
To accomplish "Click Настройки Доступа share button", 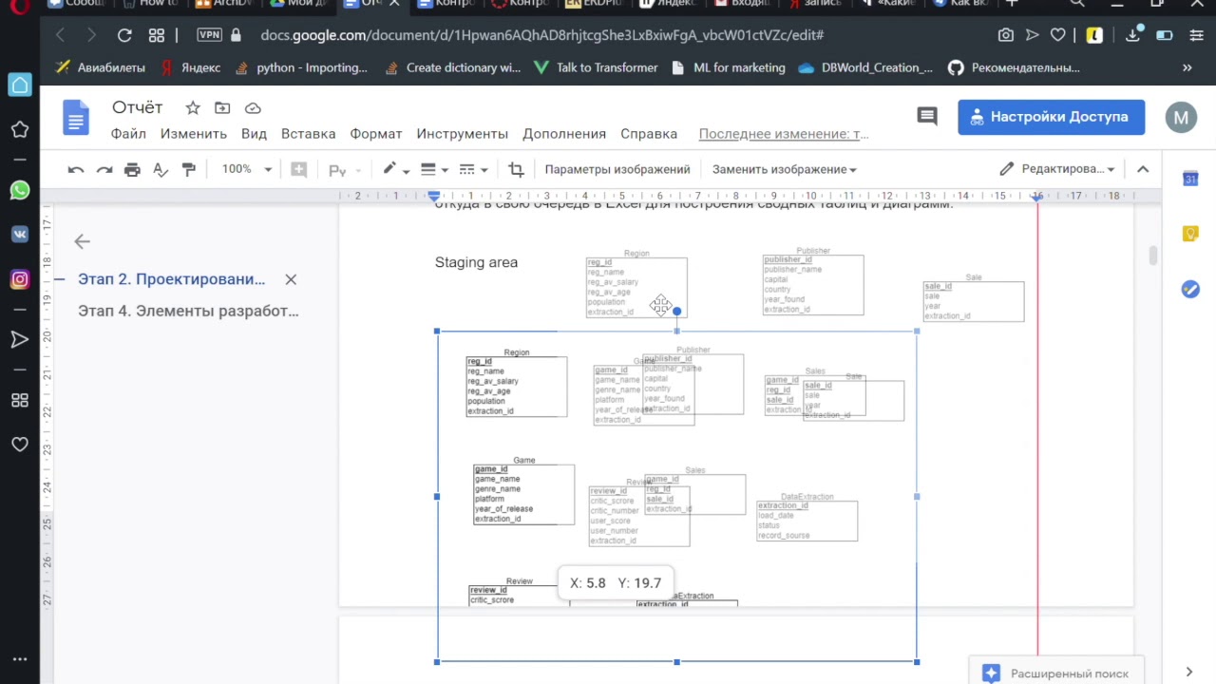I will pyautogui.click(x=1051, y=117).
